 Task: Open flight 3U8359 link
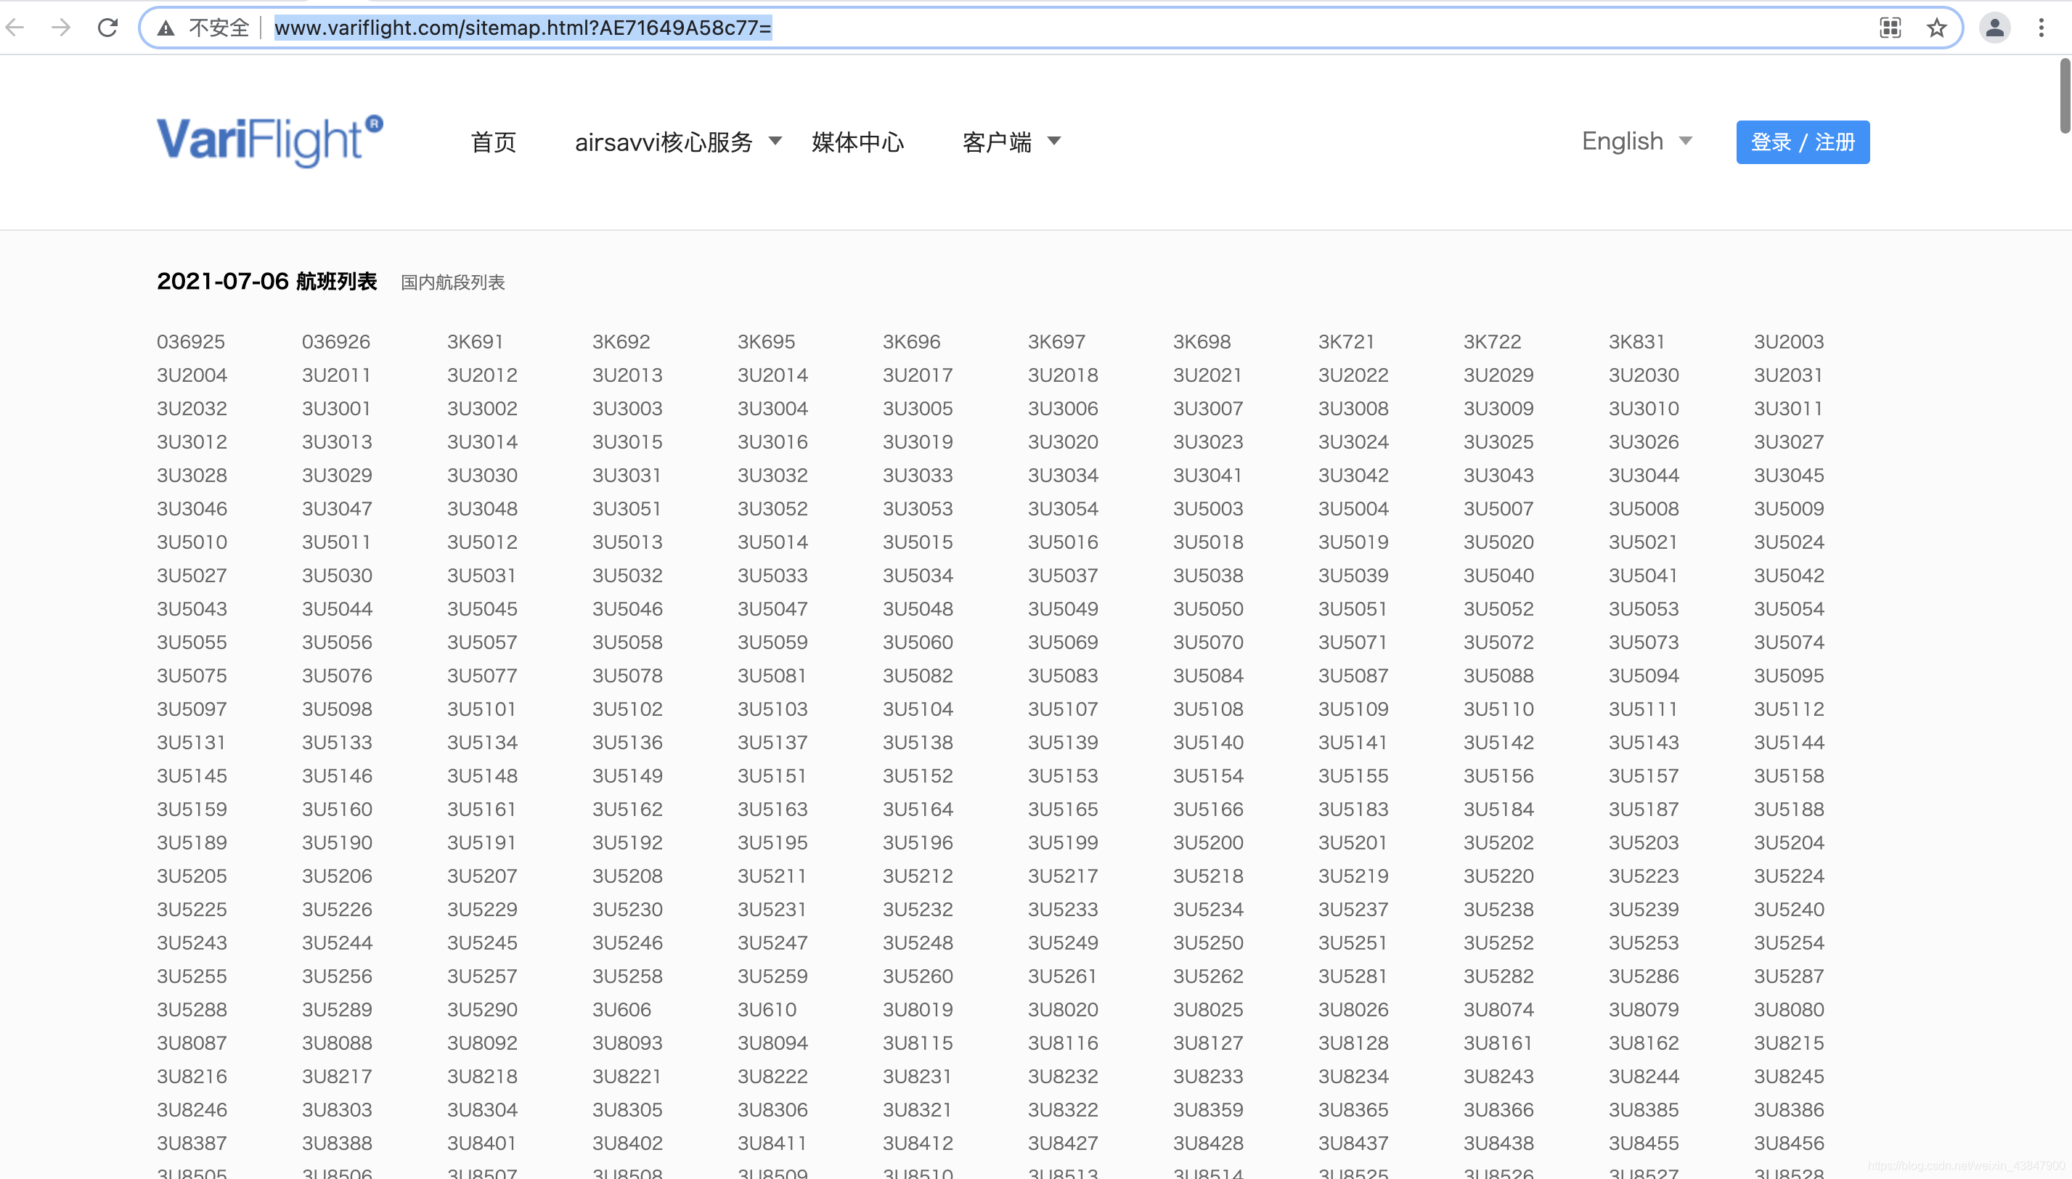click(1208, 1110)
